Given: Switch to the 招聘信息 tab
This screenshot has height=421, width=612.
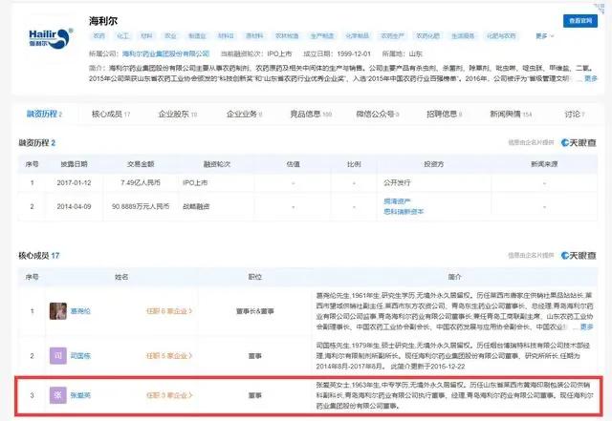Looking at the screenshot, I should pos(444,114).
